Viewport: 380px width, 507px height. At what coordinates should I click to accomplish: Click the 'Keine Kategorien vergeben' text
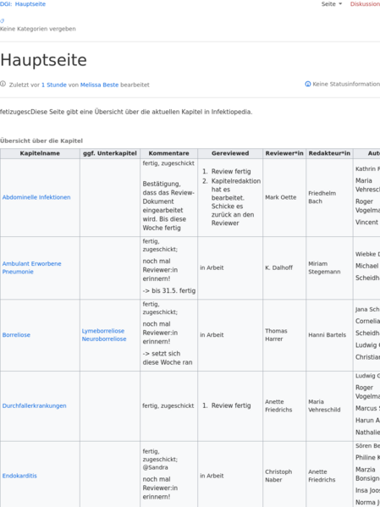38,29
